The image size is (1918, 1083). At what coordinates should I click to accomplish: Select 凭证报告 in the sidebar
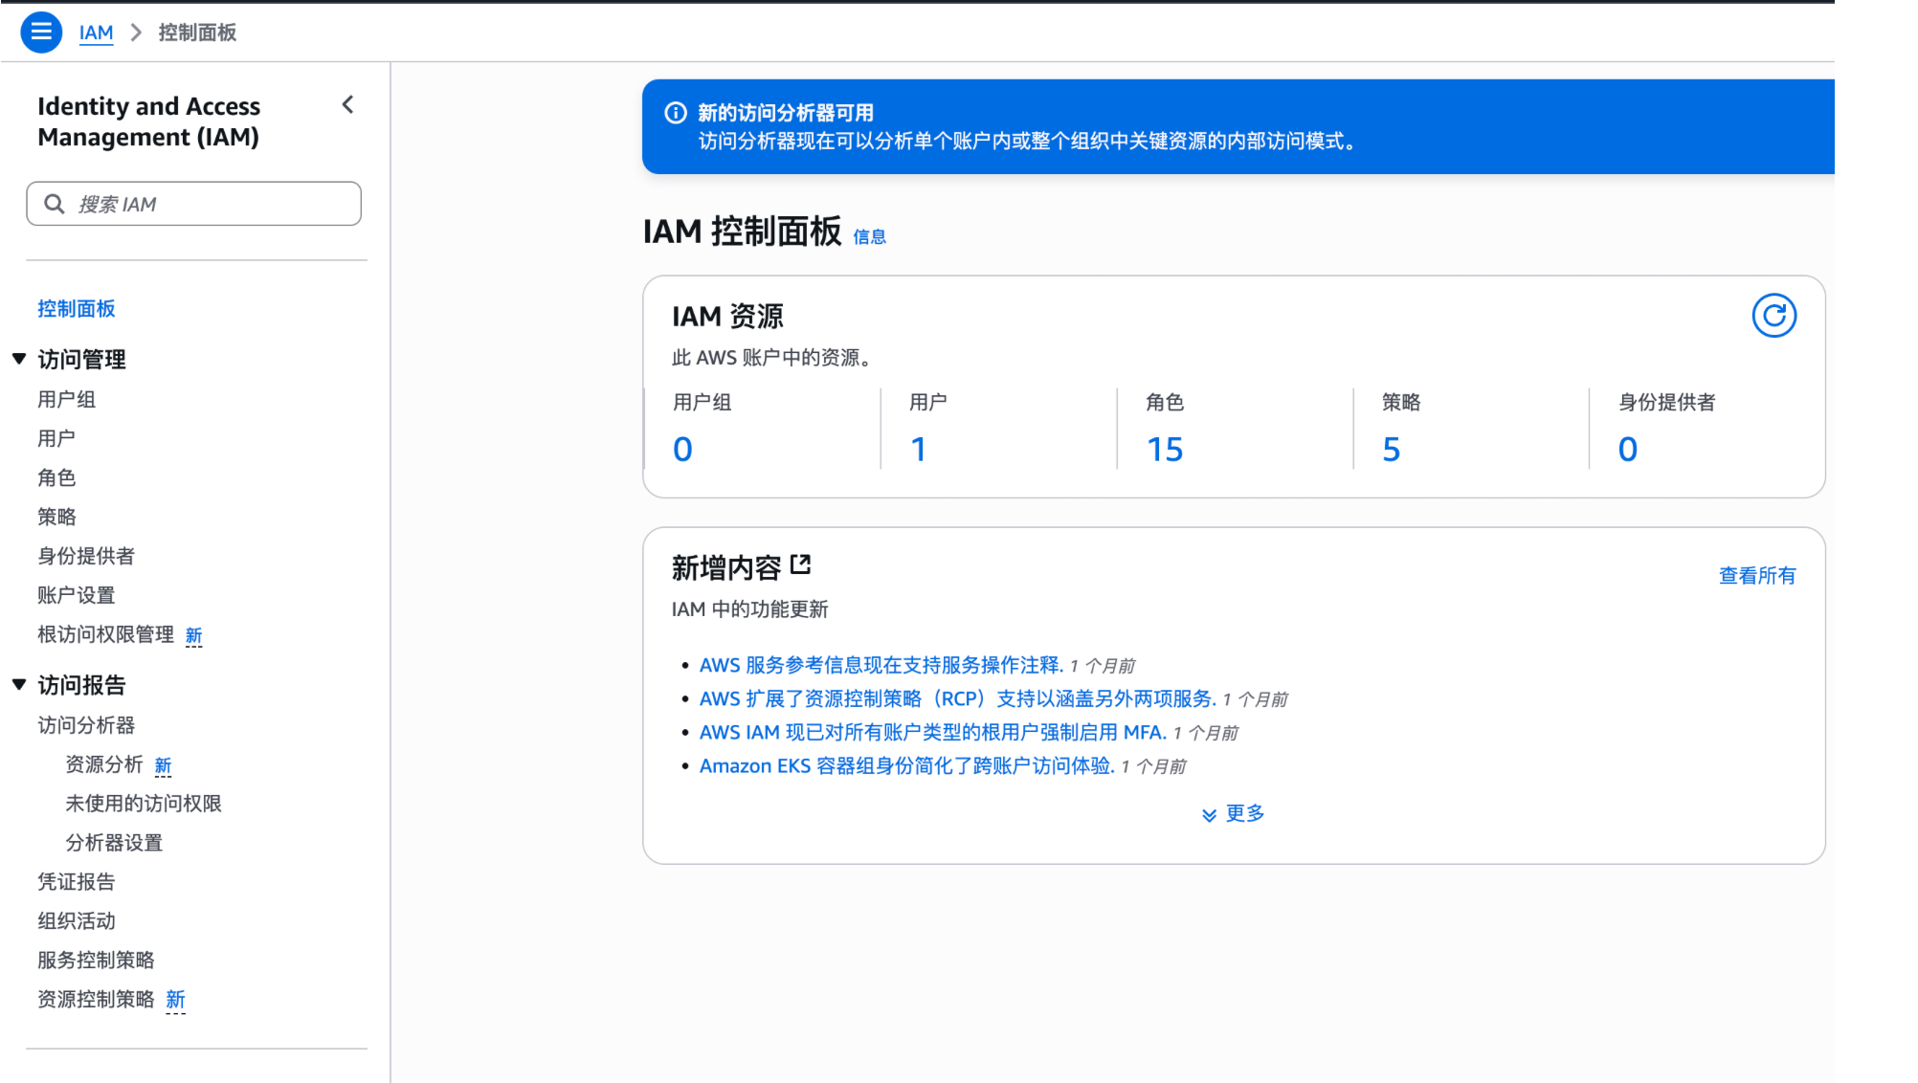pos(76,882)
